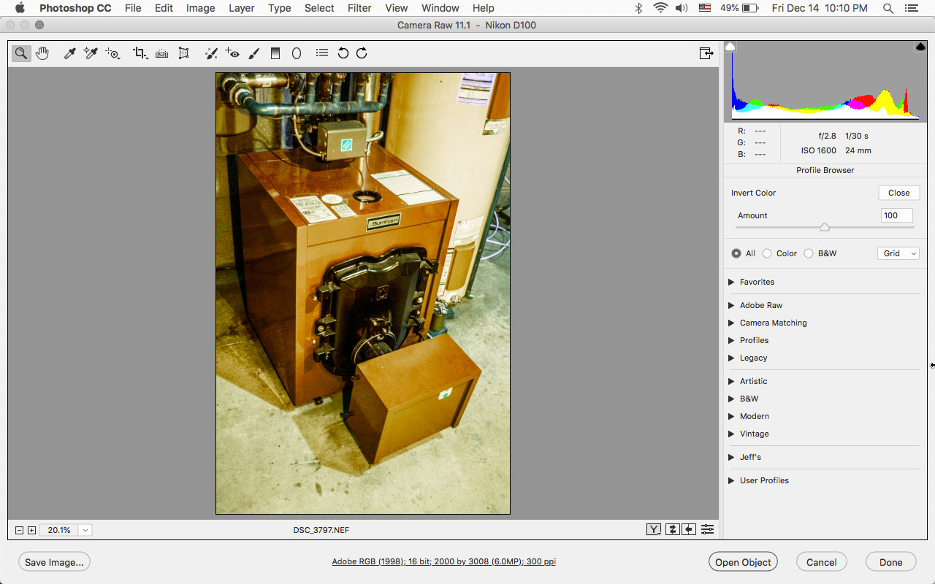Select the Graduated Filter tool
Screen dimensions: 935x584
[275, 53]
